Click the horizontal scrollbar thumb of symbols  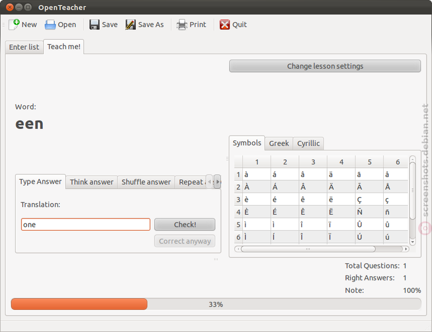[308, 249]
